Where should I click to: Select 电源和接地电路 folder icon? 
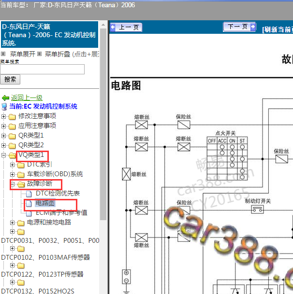pyautogui.click(x=21, y=223)
